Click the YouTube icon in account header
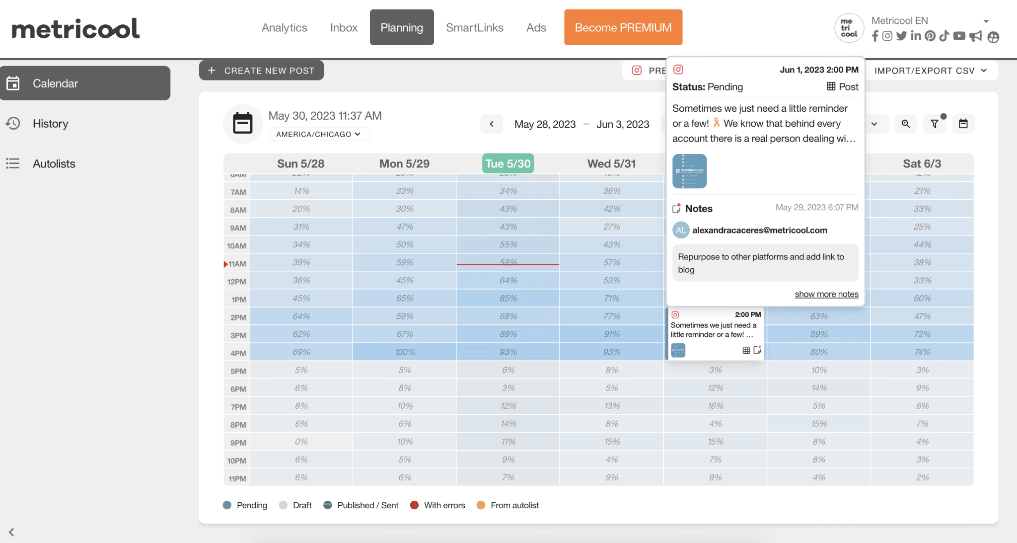 tap(959, 36)
